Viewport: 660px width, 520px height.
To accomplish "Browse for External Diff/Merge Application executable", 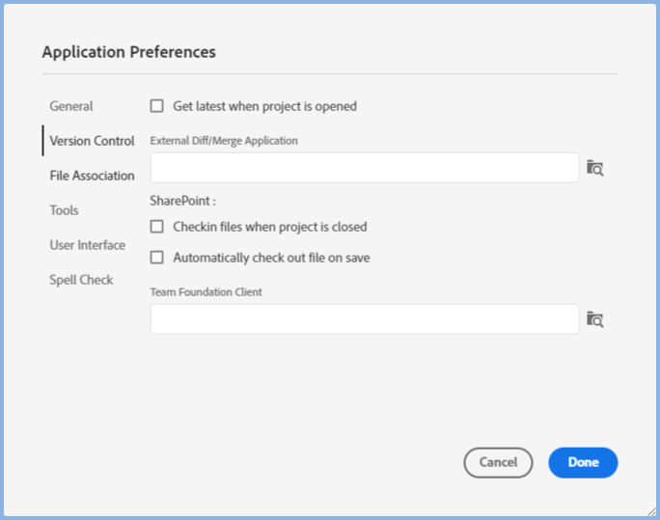I will tap(594, 168).
